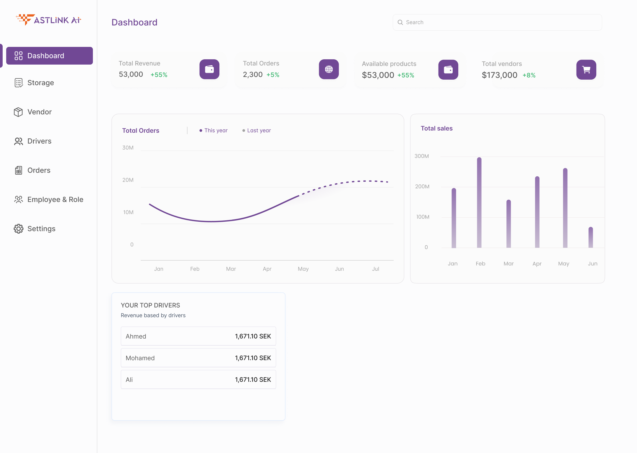The width and height of the screenshot is (637, 453).
Task: Focus the Search input field
Action: click(x=501, y=22)
